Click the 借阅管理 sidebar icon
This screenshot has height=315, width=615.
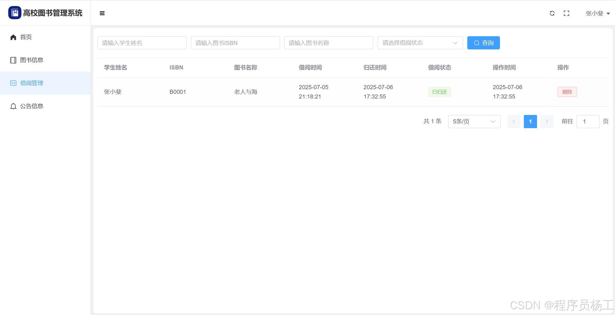[13, 83]
